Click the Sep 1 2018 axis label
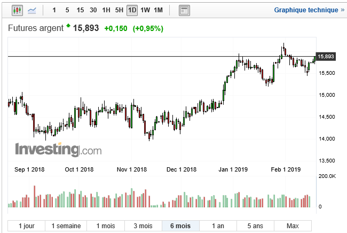 click(x=29, y=169)
